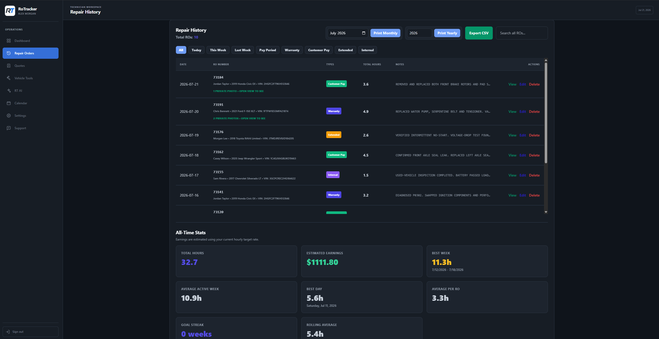Click the Internal badge on RO 73155
Viewport: 659px width, 339px height.
coord(333,175)
